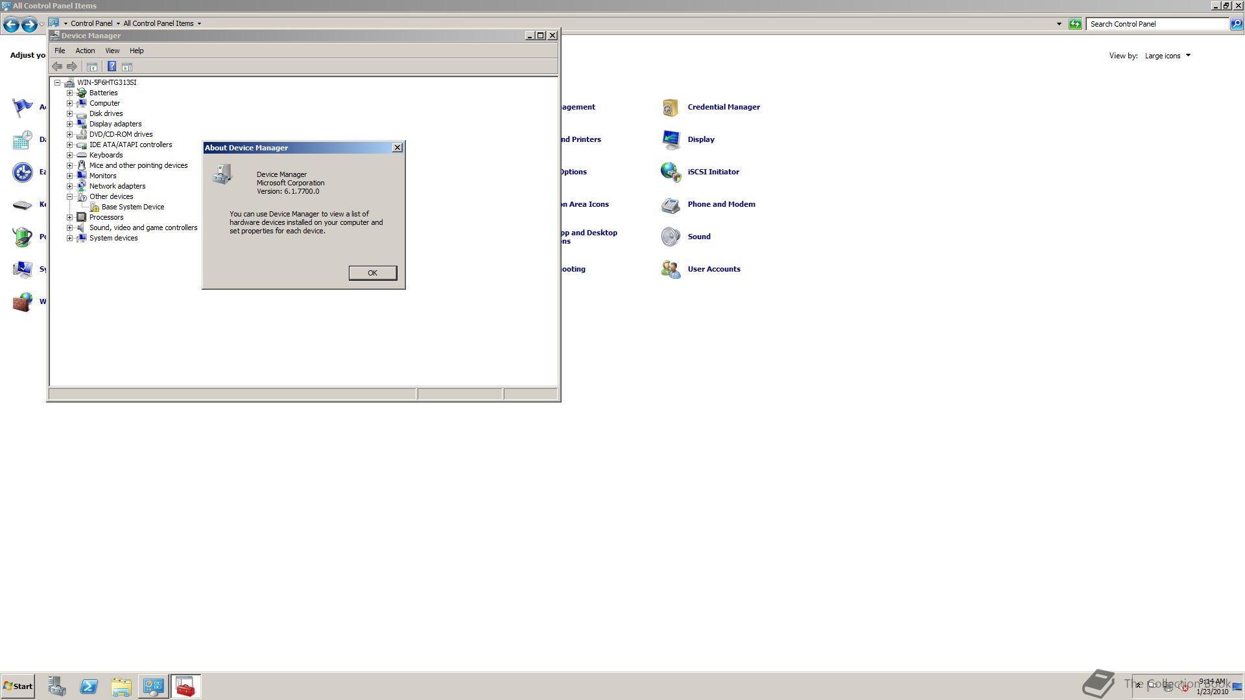Click the User Accounts icon in Control Panel
This screenshot has height=700, width=1245.
tap(670, 269)
